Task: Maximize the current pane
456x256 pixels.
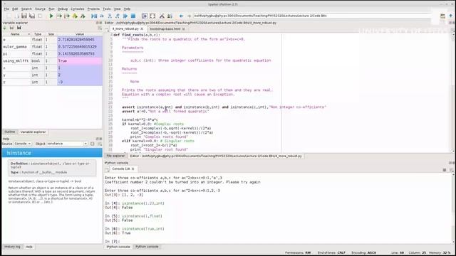Action: [145, 16]
